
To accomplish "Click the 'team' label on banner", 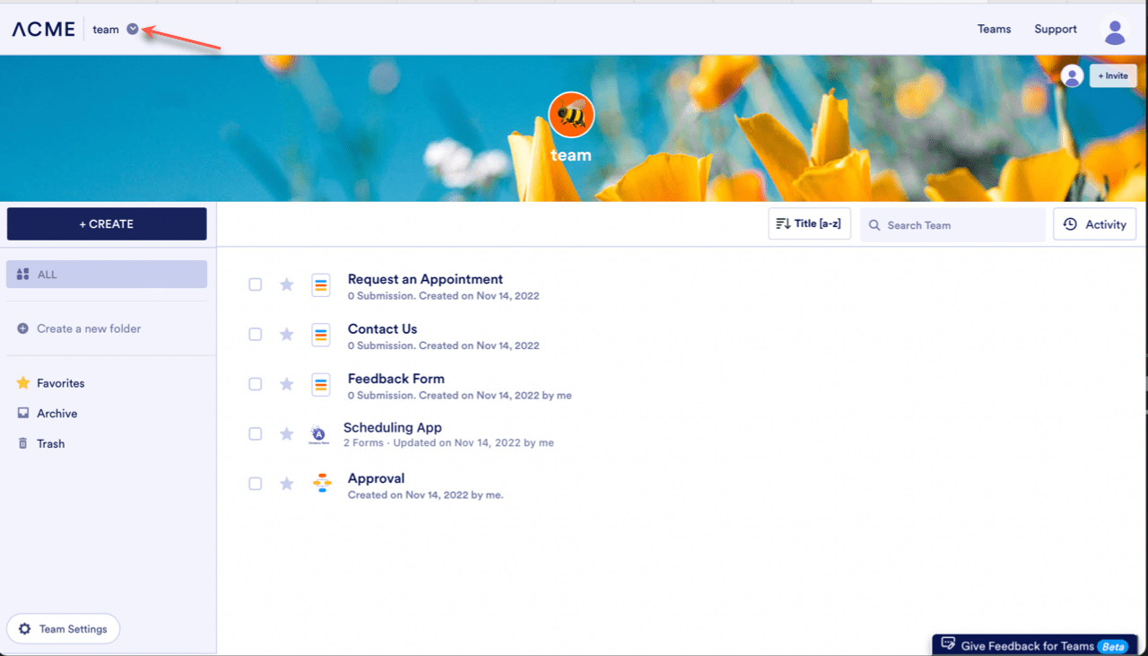I will pyautogui.click(x=571, y=155).
